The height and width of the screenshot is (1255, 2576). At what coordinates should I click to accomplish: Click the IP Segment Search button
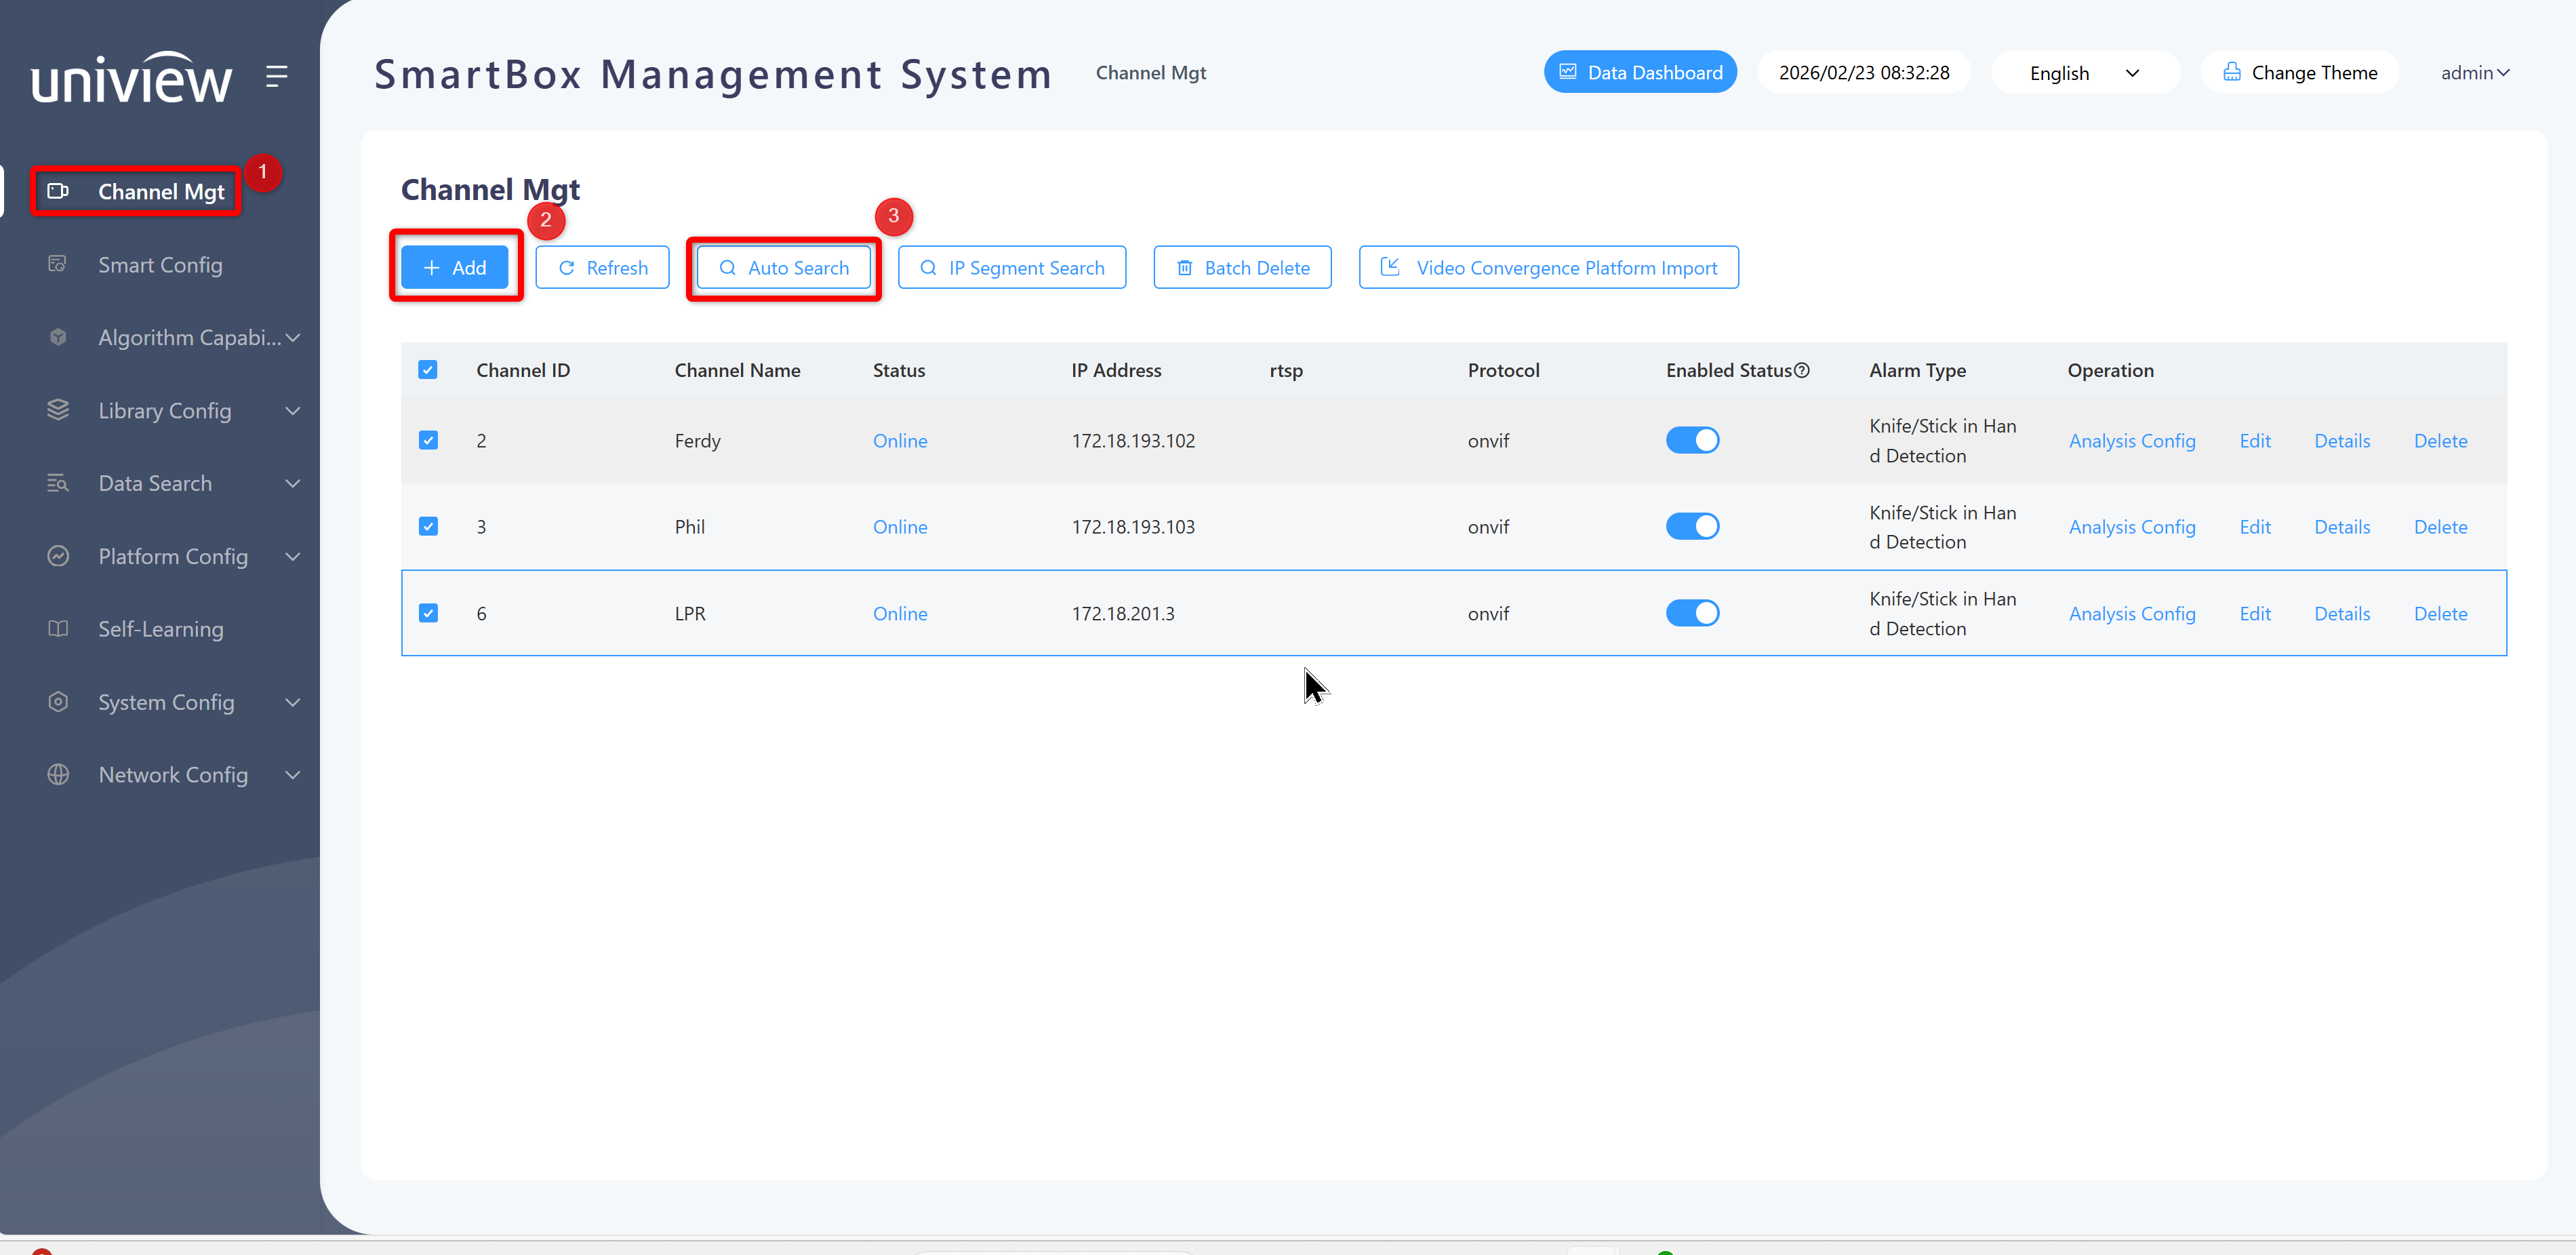tap(1011, 268)
